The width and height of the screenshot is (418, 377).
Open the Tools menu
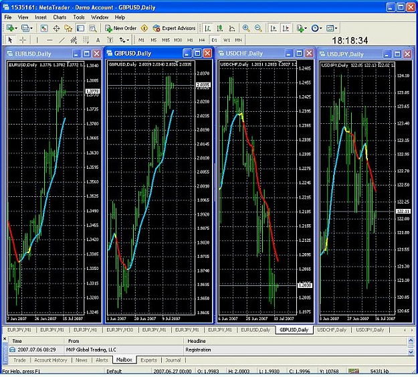point(79,17)
